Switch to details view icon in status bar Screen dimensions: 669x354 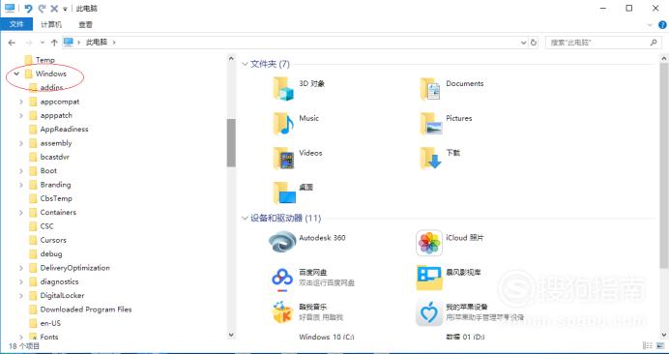pyautogui.click(x=648, y=346)
